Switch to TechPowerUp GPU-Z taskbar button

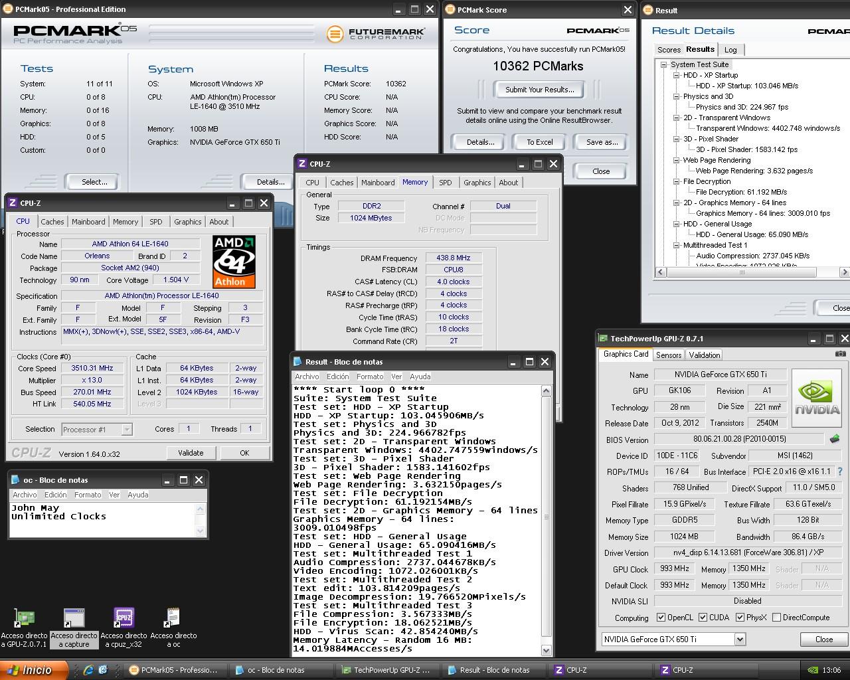coord(385,670)
